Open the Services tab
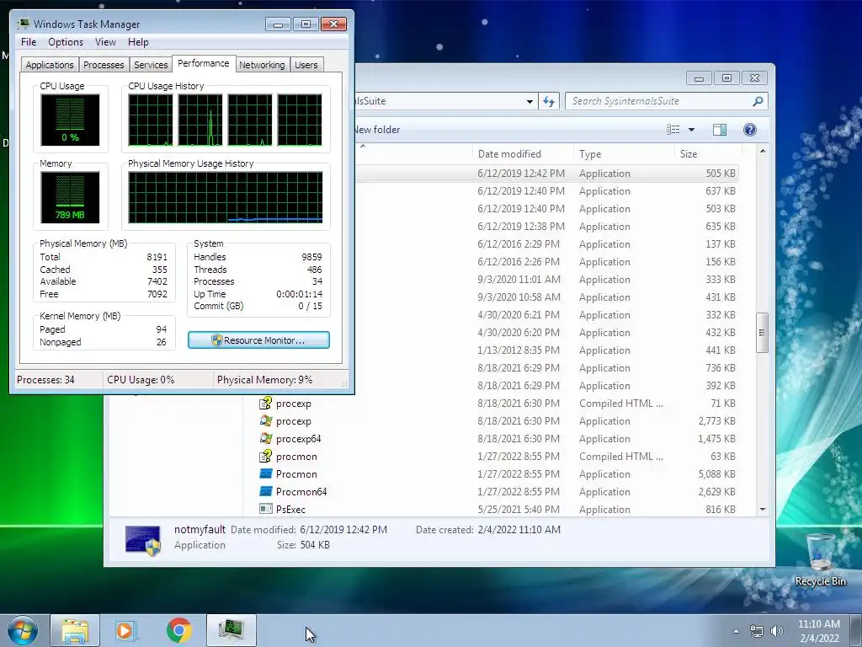The width and height of the screenshot is (862, 647). tap(151, 65)
